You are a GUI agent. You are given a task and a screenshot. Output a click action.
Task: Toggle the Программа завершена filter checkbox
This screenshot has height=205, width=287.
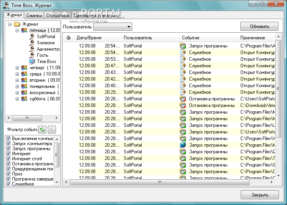point(9,179)
